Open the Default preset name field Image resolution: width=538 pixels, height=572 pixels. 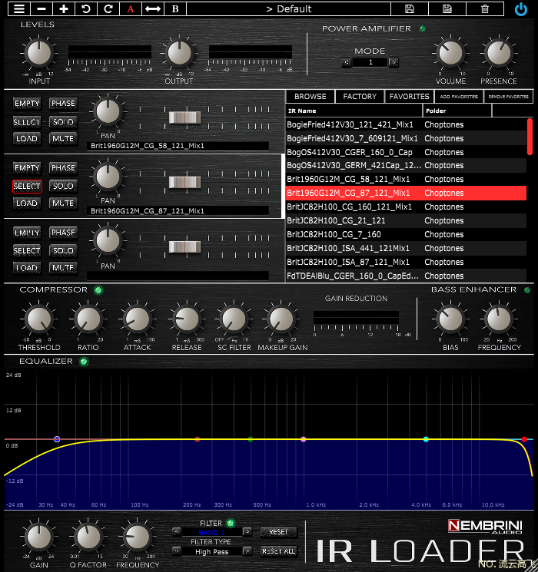point(288,8)
